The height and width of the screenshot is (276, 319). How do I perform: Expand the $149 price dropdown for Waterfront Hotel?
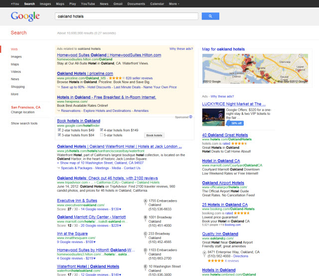point(116,275)
